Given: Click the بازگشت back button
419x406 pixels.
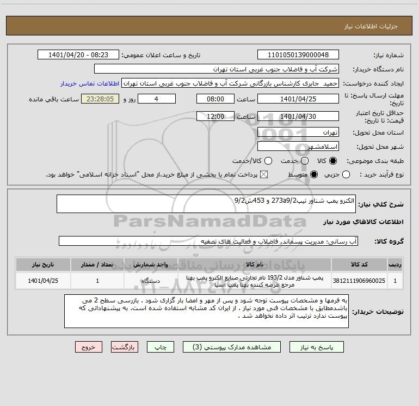Looking at the screenshot, I should (125, 347).
